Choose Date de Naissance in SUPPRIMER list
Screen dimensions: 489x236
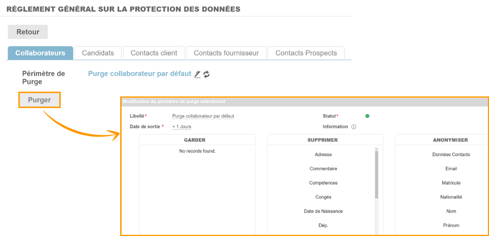(323, 211)
